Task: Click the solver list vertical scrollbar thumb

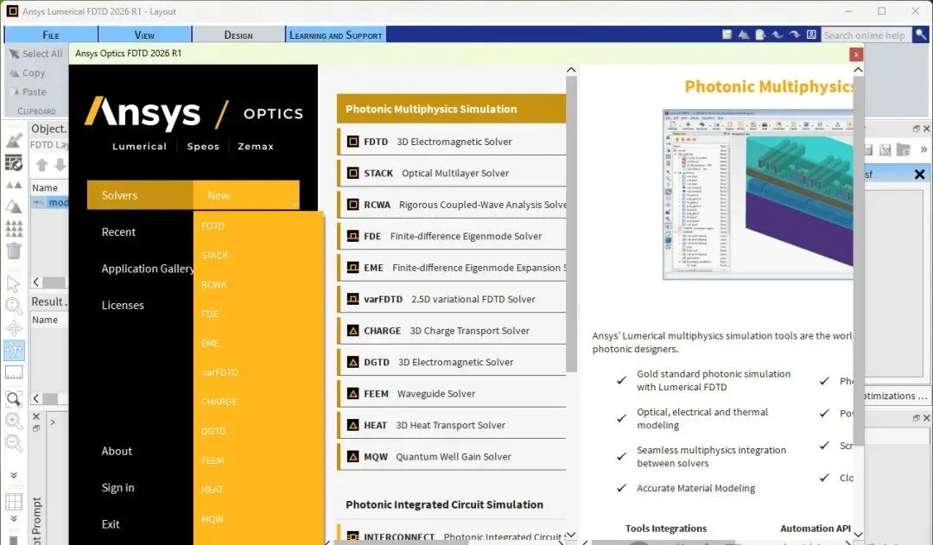Action: point(571,224)
